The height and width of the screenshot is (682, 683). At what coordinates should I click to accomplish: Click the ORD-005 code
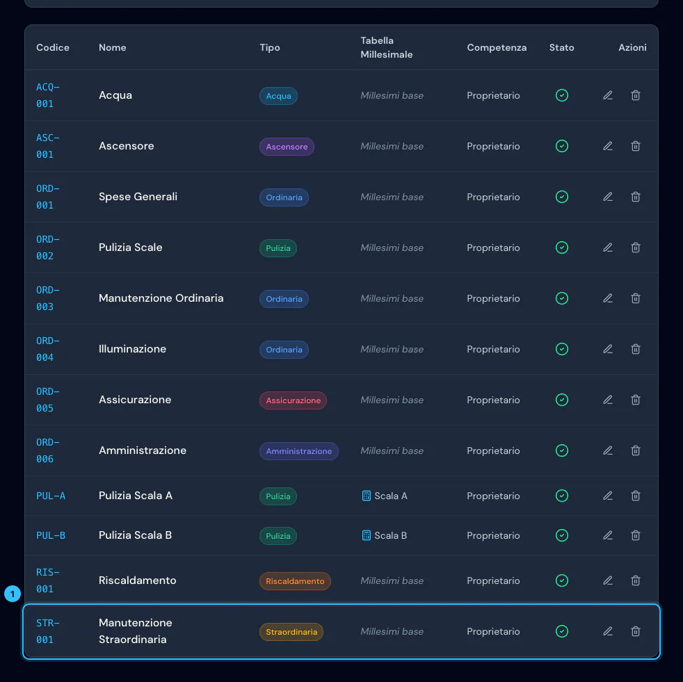[47, 400]
